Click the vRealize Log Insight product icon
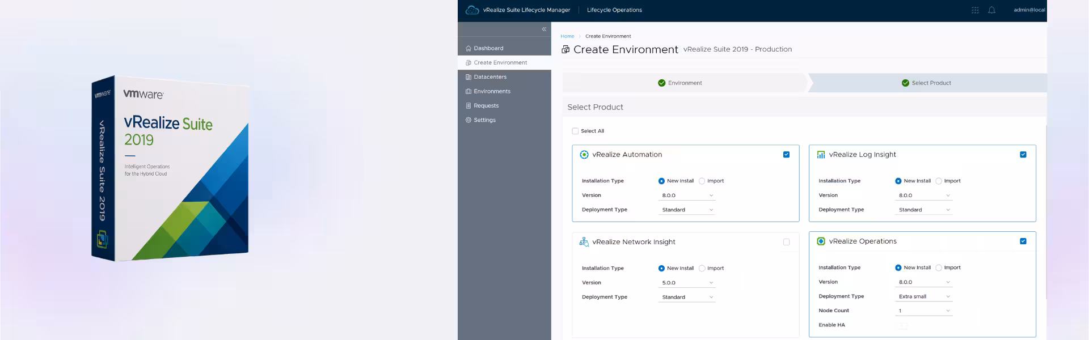Viewport: 1089px width, 340px height. point(821,155)
